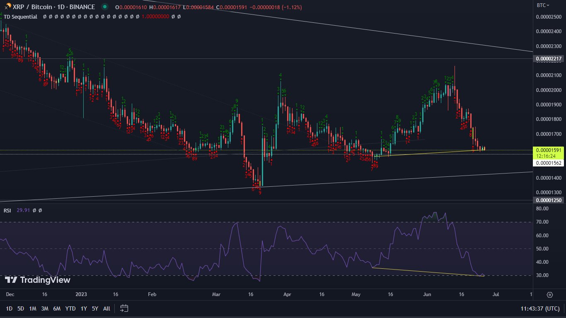Set time range to 1M
The width and height of the screenshot is (566, 318).
(33, 308)
